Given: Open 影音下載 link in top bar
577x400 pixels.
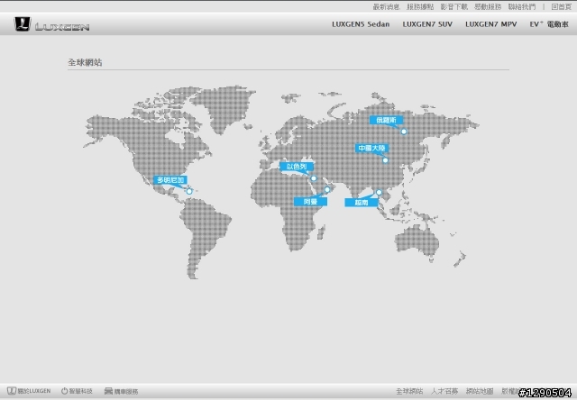Looking at the screenshot, I should pos(454,6).
